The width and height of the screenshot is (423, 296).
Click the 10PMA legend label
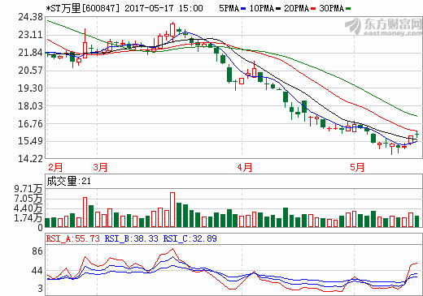[x=262, y=8]
